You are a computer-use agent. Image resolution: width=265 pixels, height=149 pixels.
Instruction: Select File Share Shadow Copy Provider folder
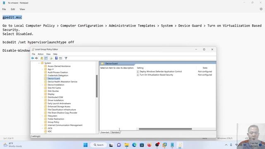[63, 113]
